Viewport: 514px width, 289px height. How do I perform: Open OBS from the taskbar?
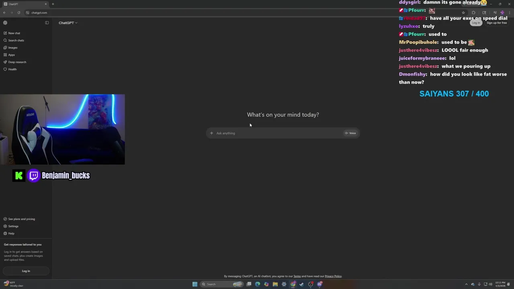[x=311, y=284]
